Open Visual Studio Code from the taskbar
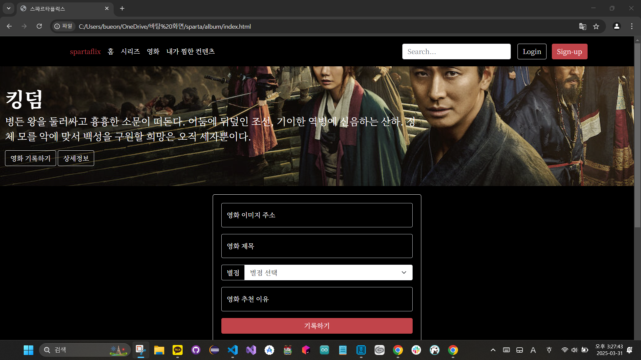Image resolution: width=641 pixels, height=360 pixels. tap(232, 350)
